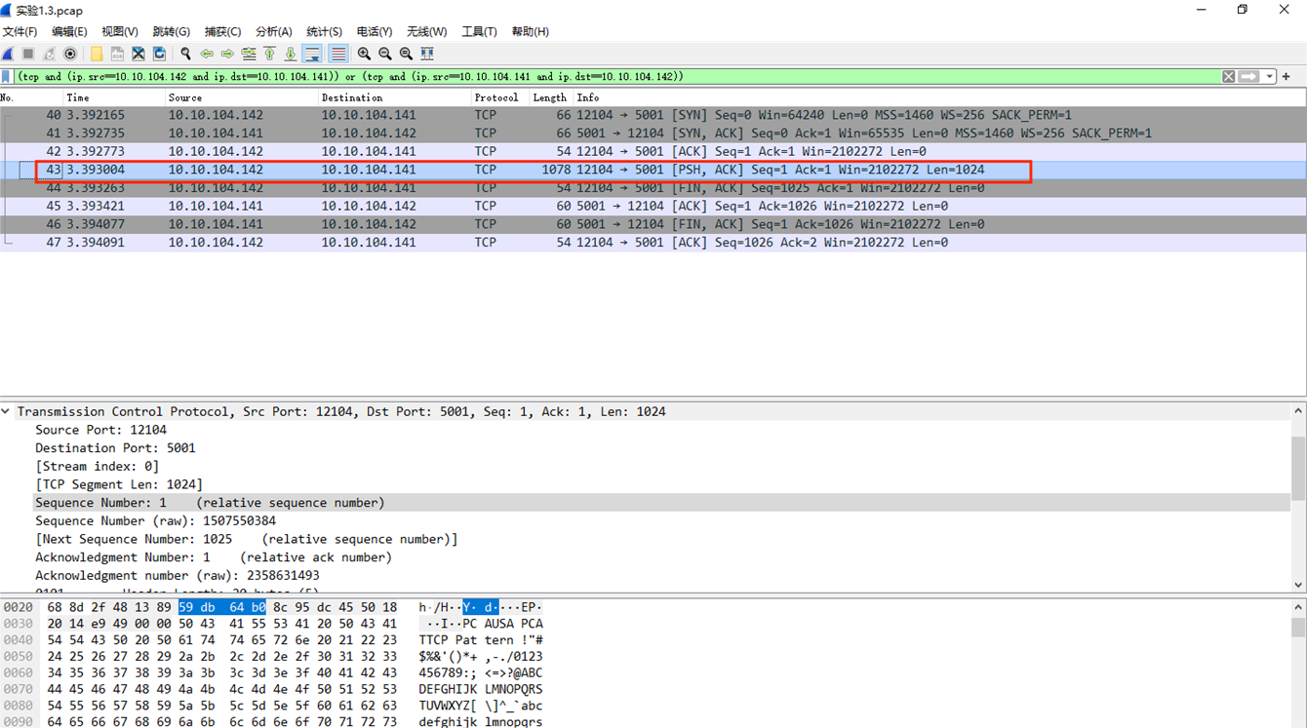Viewport: 1307px width, 728px height.
Task: Click plus to add filter button
Action: (x=1287, y=76)
